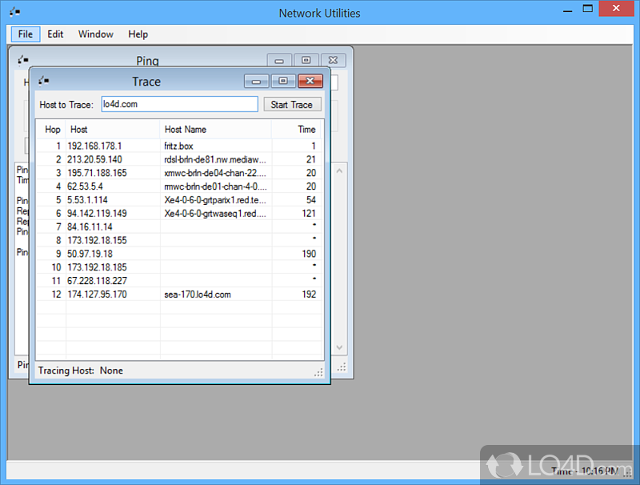Select hop row 173.192.18.185
Screen dimensions: 640x485
(x=178, y=267)
